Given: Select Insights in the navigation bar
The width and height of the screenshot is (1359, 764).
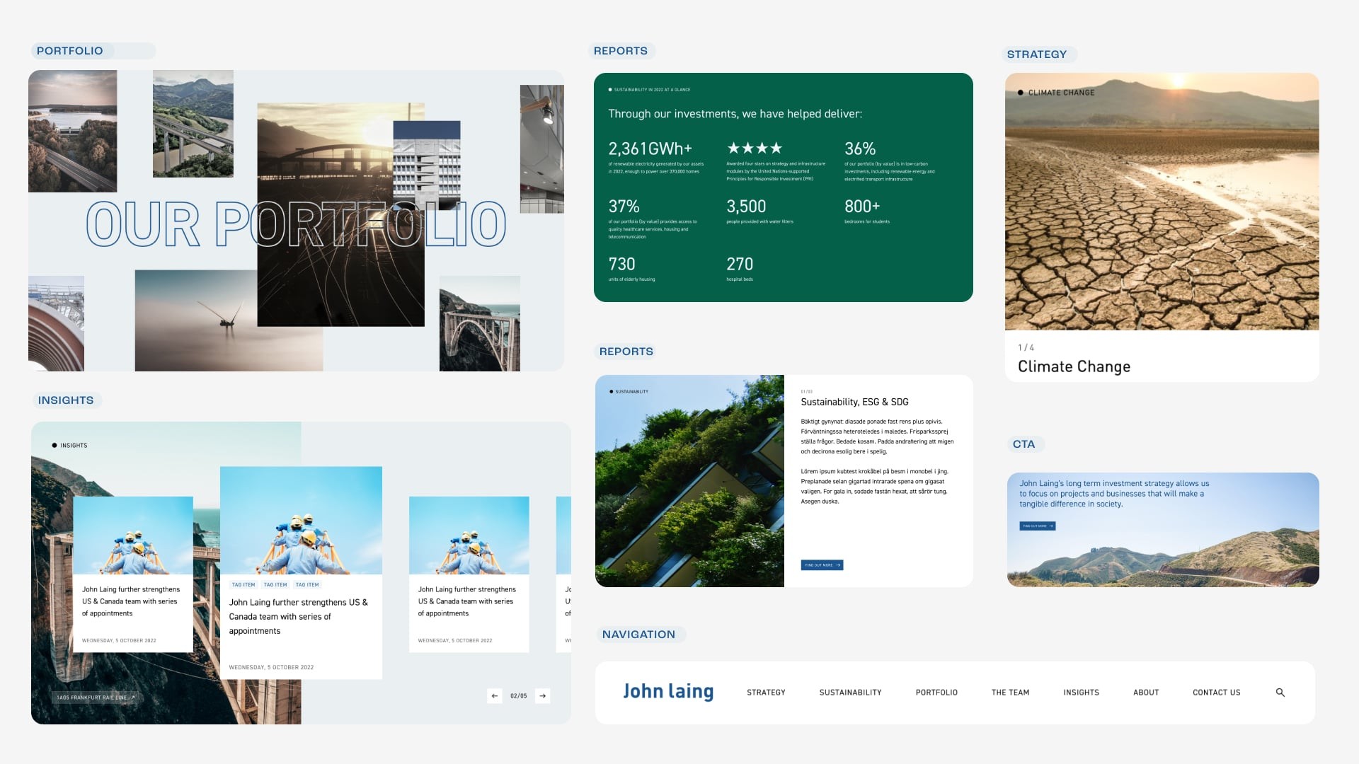Looking at the screenshot, I should click(x=1081, y=693).
